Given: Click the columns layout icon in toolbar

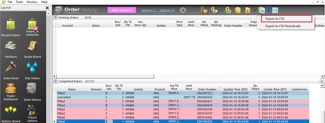Looking at the screenshot, I should coord(275,10).
